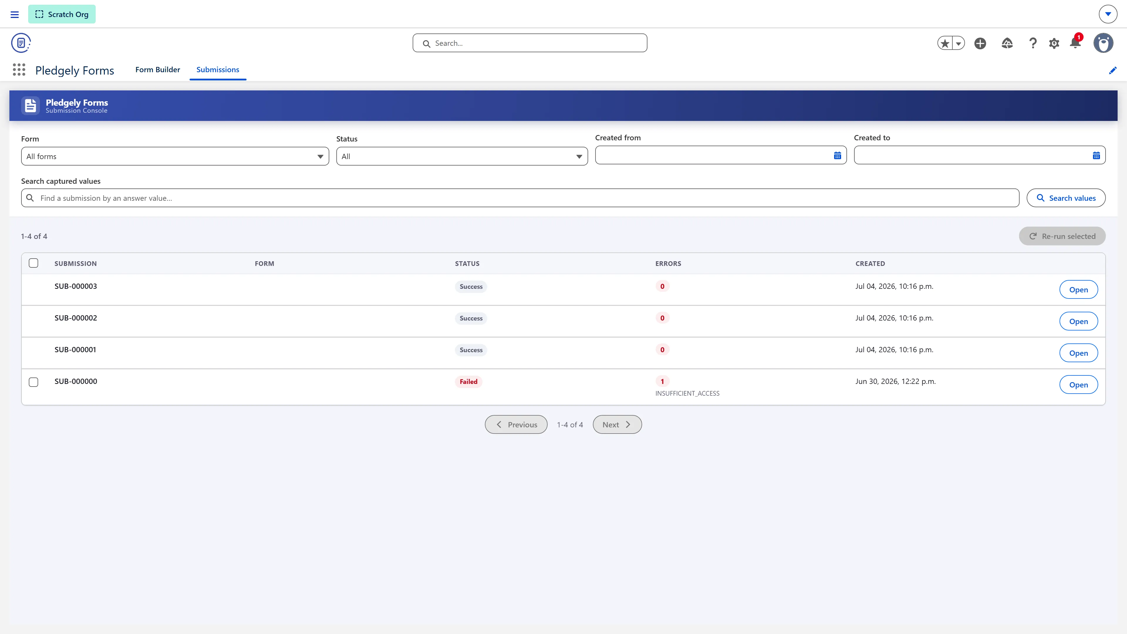Open the App Launcher dots grid

coord(19,70)
